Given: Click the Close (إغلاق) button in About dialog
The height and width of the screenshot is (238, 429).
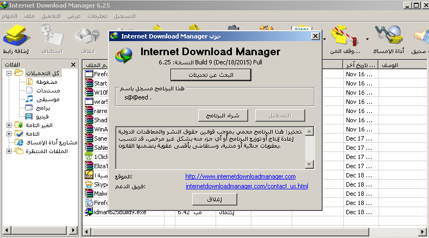Looking at the screenshot, I should click(x=215, y=199).
